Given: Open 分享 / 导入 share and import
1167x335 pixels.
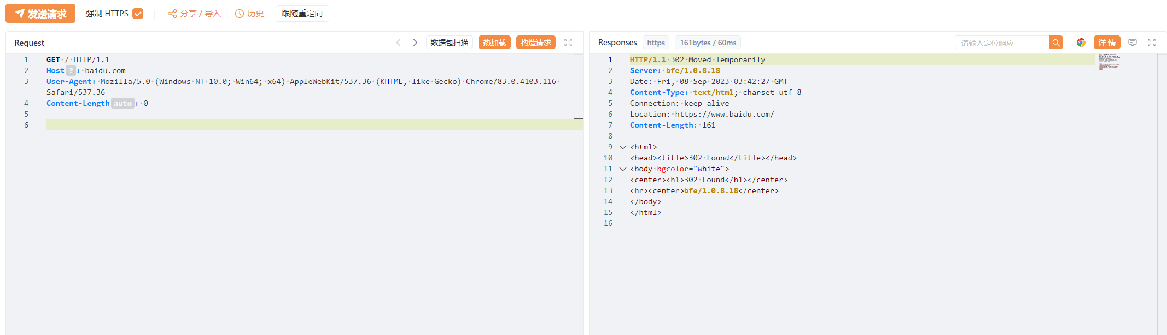Looking at the screenshot, I should point(194,14).
